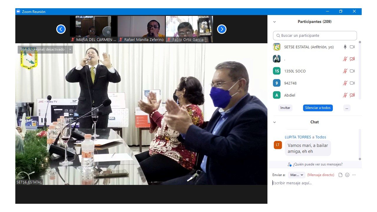The height and width of the screenshot is (212, 377).
Task: Click the Zoom app icon in title bar
Action: pyautogui.click(x=18, y=11)
